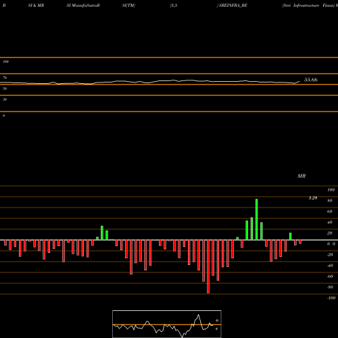
Task: Select the RSI 70 level label
Action: pos(5,78)
